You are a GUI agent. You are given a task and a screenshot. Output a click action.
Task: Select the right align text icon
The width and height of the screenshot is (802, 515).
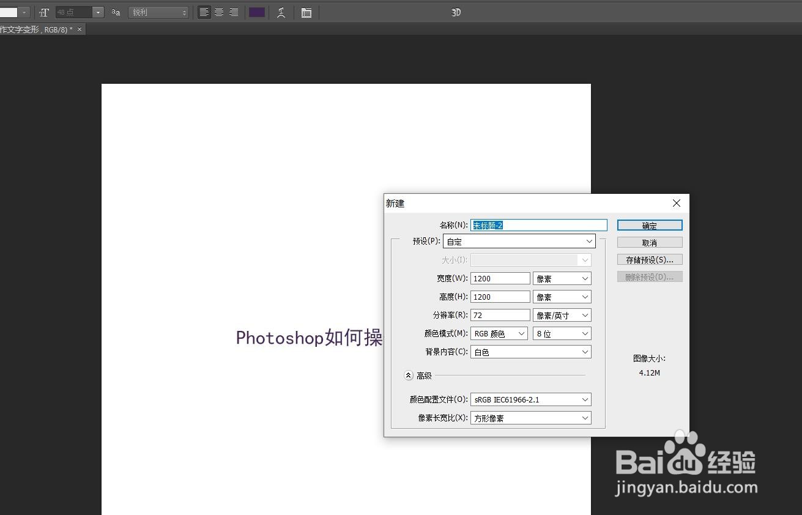[233, 12]
